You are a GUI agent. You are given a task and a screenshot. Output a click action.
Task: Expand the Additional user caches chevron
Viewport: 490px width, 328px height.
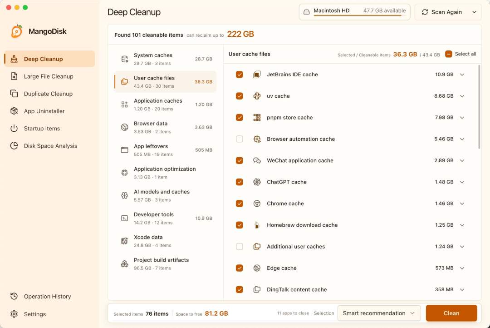462,247
